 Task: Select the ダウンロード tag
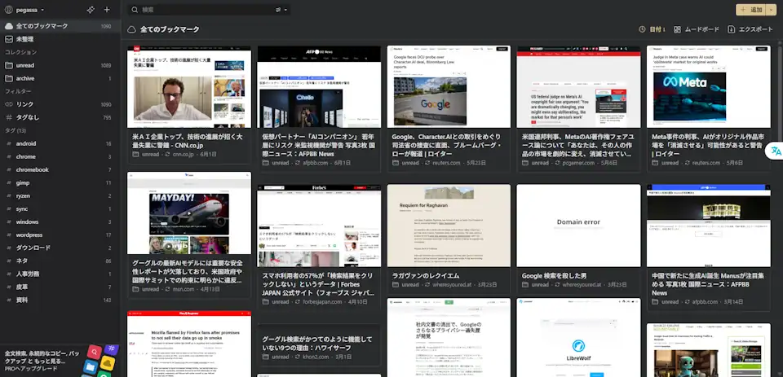[x=60, y=248]
